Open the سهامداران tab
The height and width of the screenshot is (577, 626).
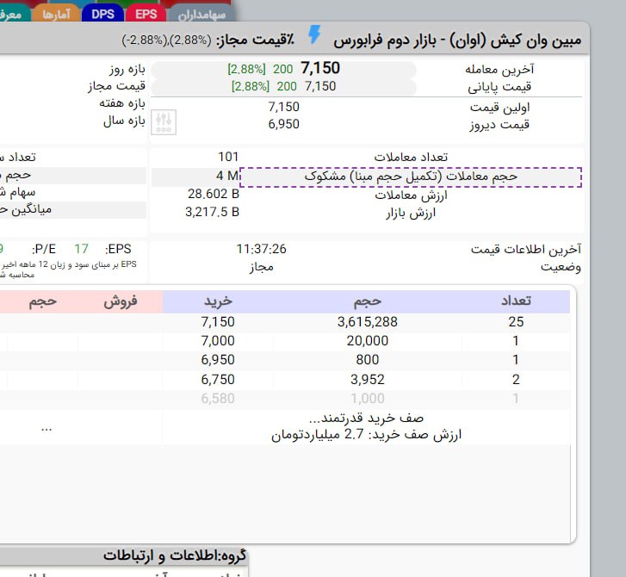[x=202, y=14]
